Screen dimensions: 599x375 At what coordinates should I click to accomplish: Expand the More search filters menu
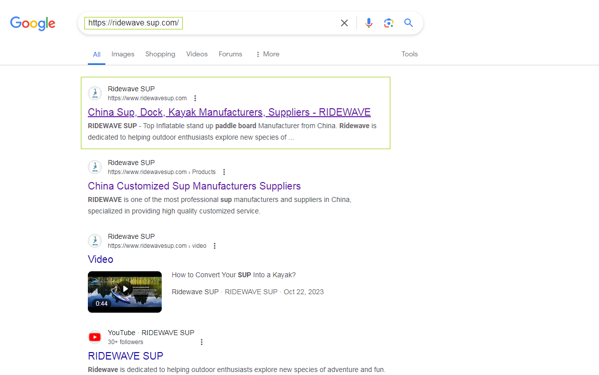(267, 54)
